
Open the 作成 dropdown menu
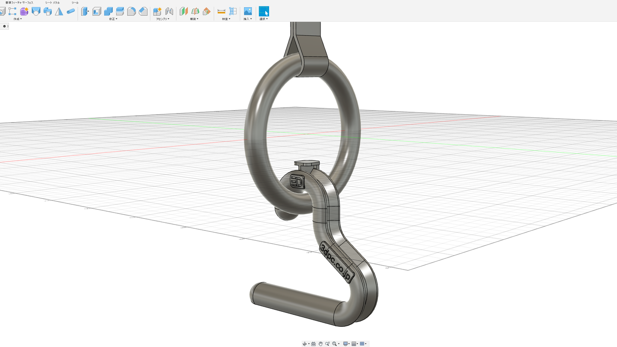pyautogui.click(x=18, y=19)
